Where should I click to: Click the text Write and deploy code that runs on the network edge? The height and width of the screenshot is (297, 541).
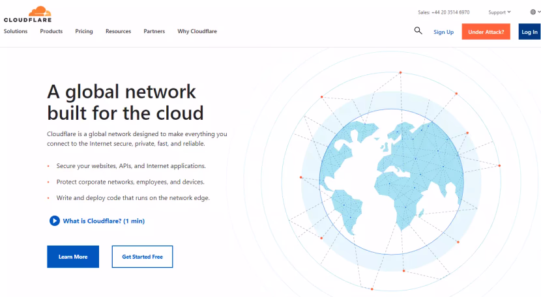[133, 198]
